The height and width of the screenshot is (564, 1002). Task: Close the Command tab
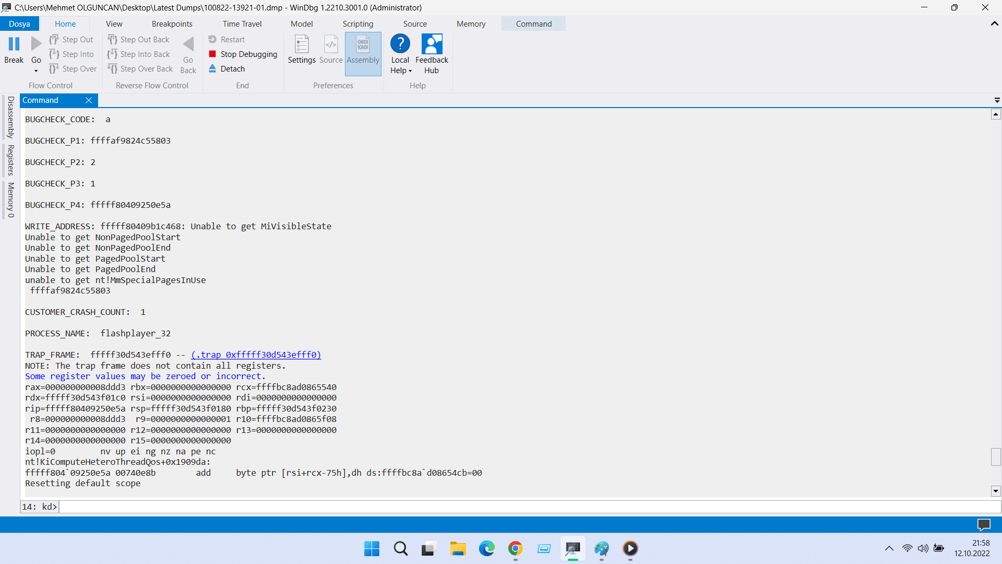pyautogui.click(x=89, y=100)
